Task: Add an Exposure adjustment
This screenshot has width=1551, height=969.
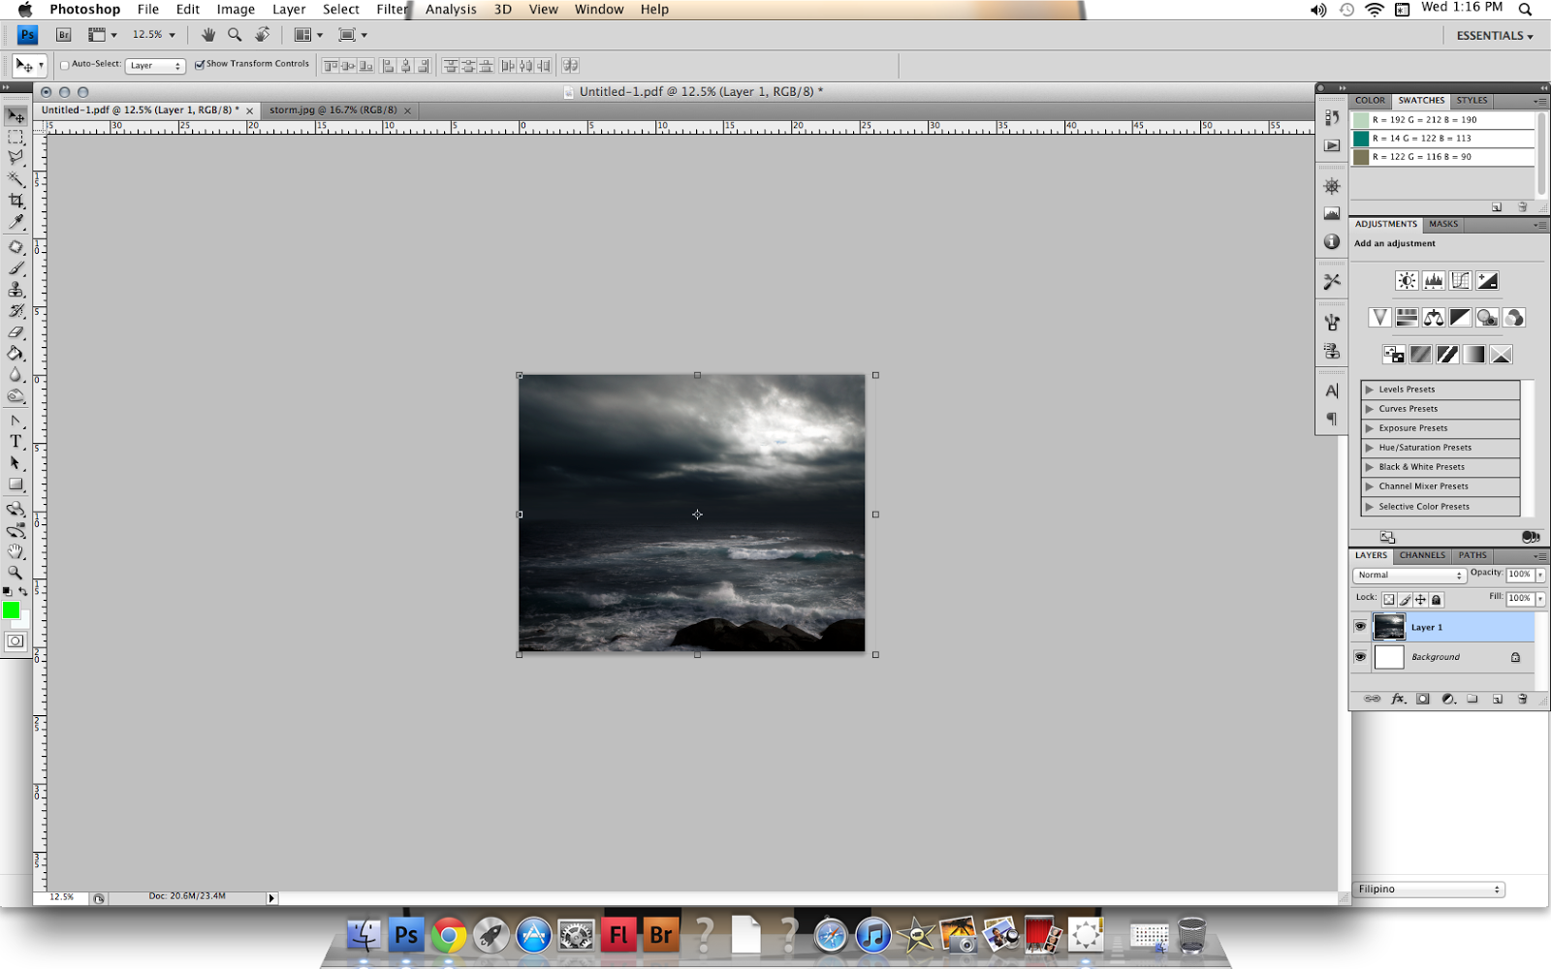Action: [x=1488, y=281]
